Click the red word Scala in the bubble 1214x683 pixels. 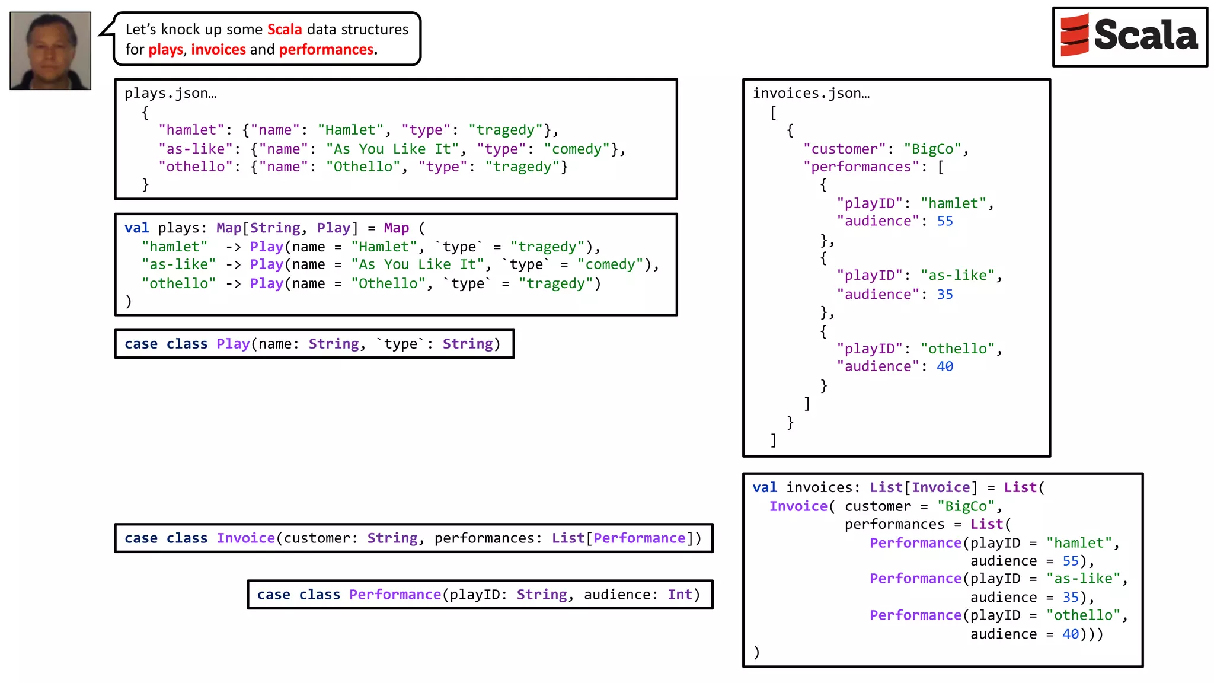[285, 30]
